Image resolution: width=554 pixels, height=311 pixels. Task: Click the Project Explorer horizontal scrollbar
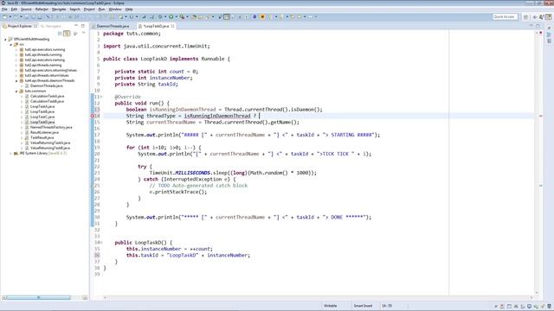pos(38,297)
